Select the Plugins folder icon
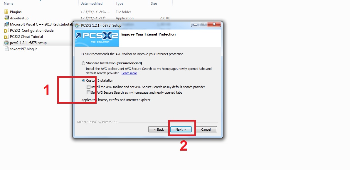The height and width of the screenshot is (170, 350). 6,12
